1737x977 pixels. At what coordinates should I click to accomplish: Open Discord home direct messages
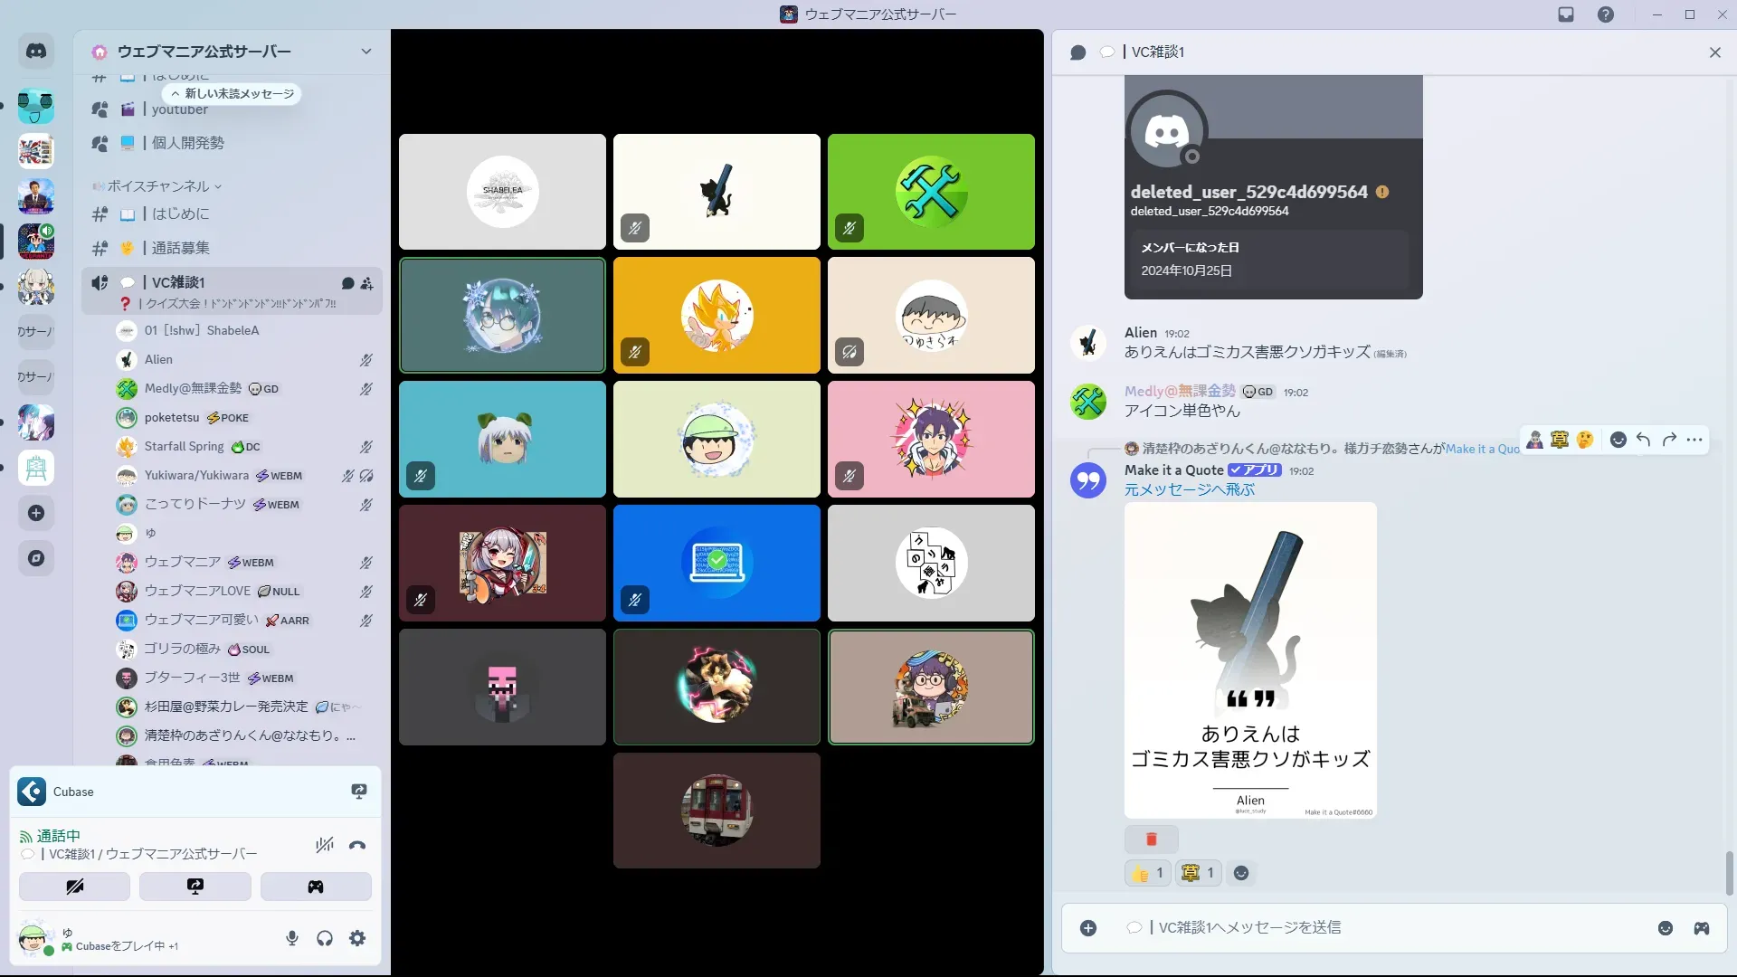tap(36, 52)
